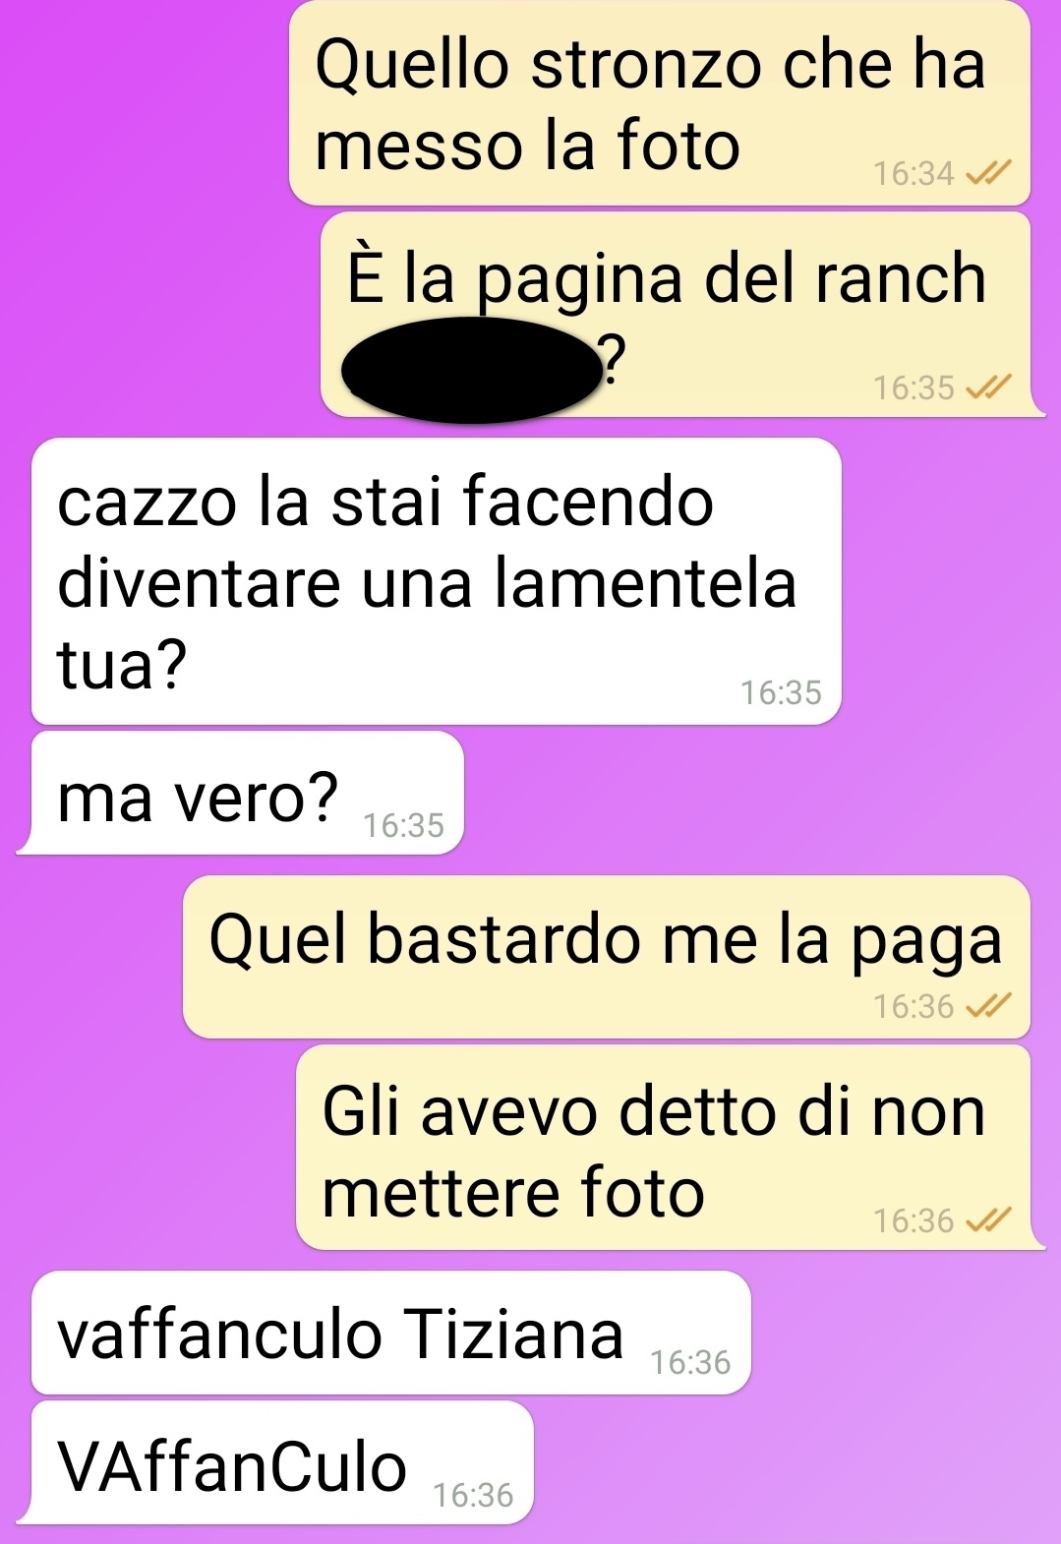This screenshot has width=1061, height=1544.
Task: Tap 'Gli avevo detto di non mettere foto'
Action: (668, 1148)
